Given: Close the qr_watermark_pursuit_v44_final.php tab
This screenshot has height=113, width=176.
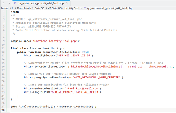Looking at the screenshot, I should (67, 3).
